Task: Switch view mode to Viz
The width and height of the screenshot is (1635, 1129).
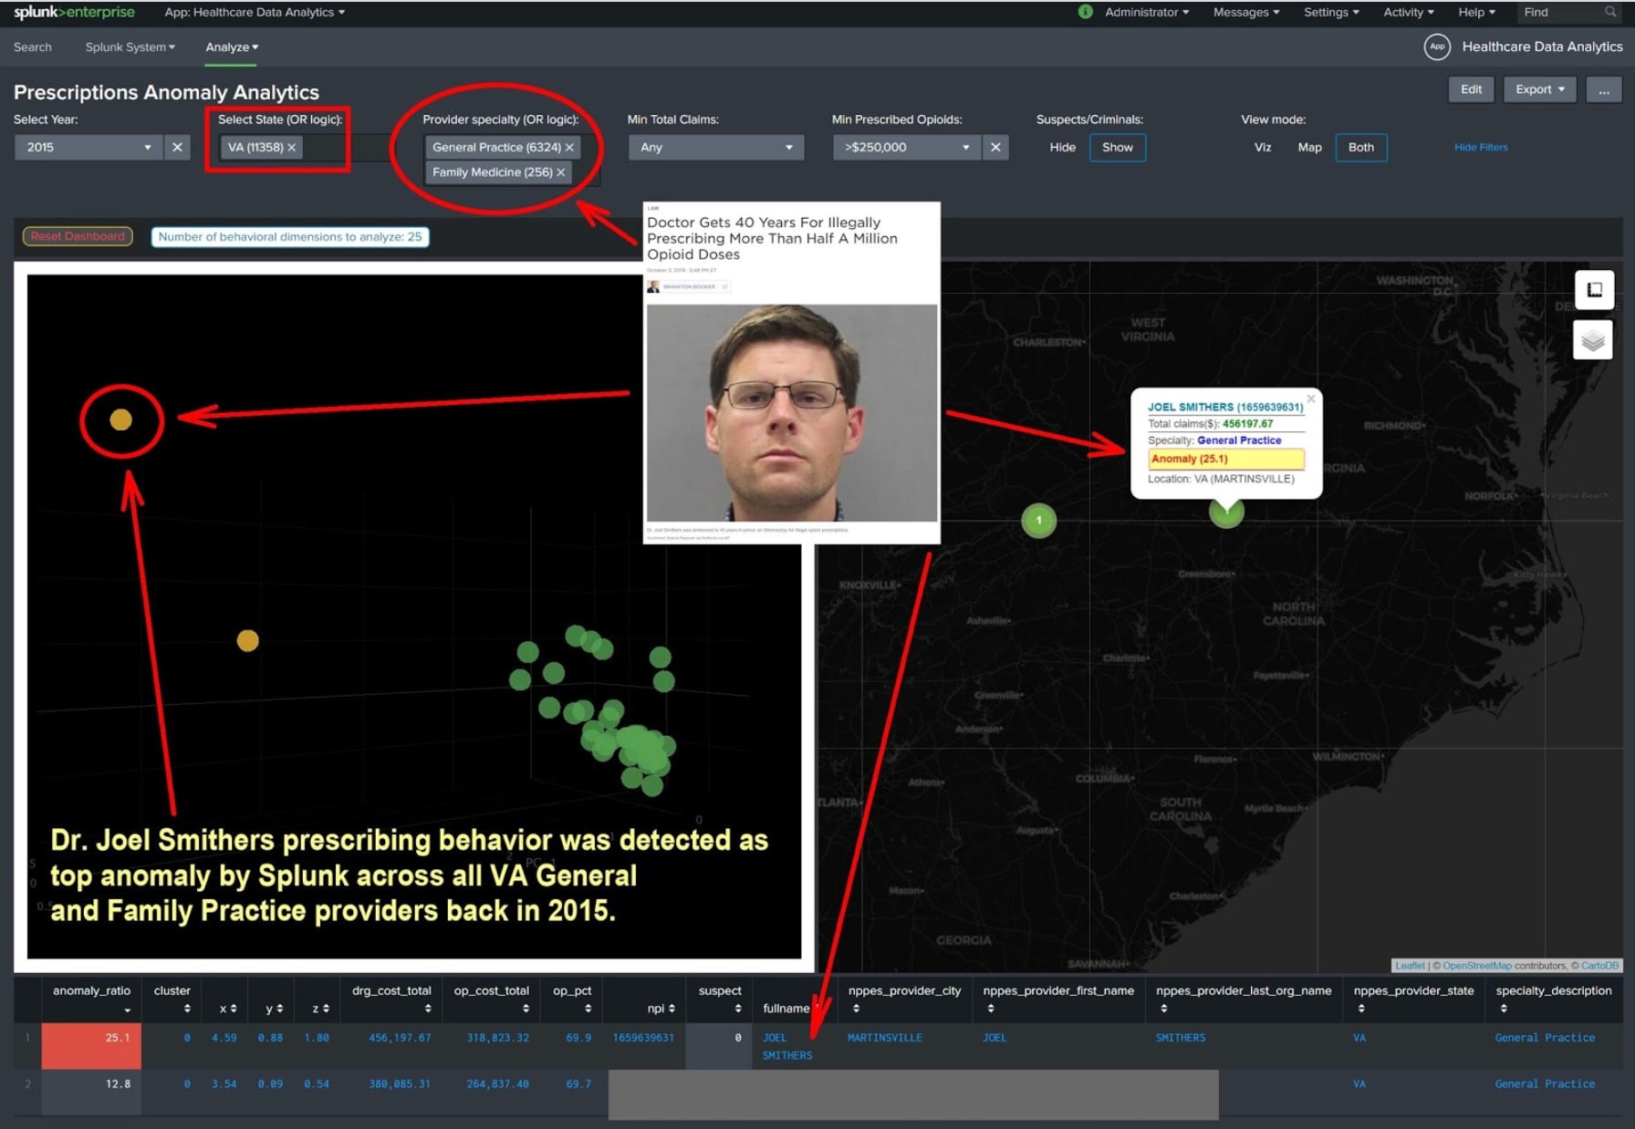Action: tap(1263, 147)
